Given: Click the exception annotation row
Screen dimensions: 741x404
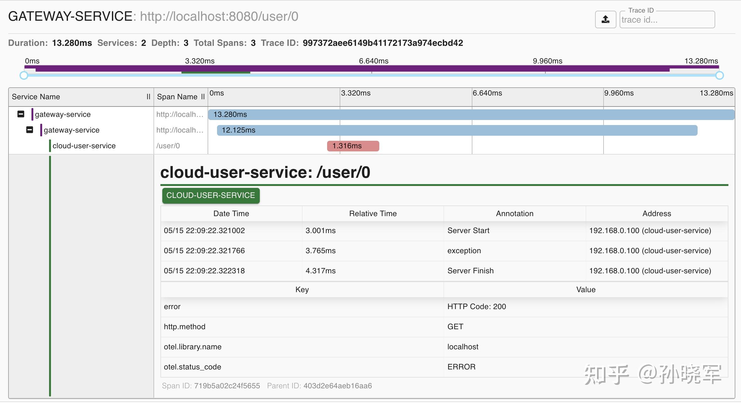Looking at the screenshot, I should point(444,251).
